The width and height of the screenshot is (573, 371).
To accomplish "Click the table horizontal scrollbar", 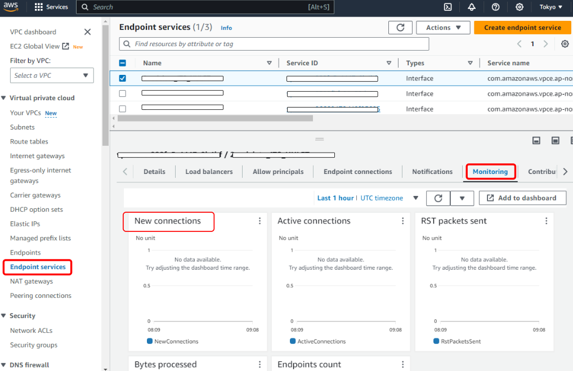I will [215, 118].
